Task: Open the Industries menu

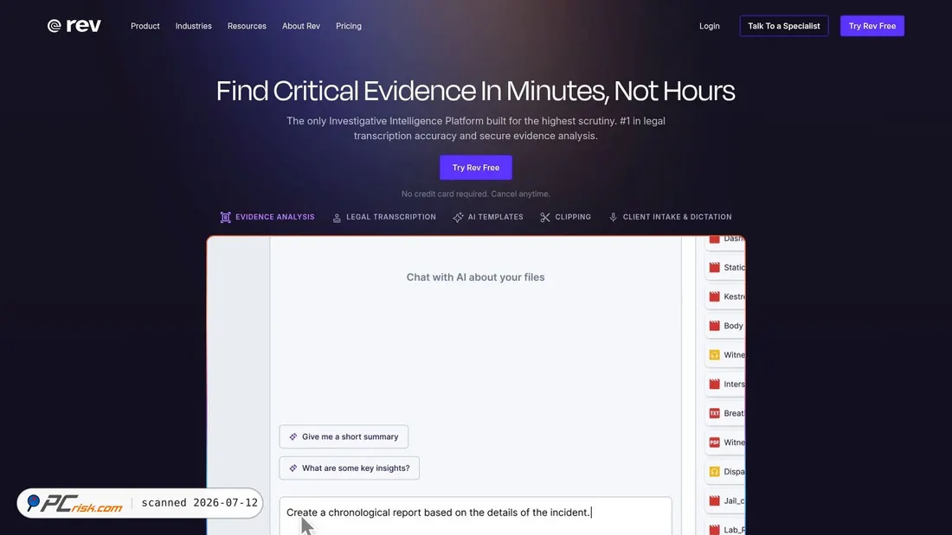Action: (x=194, y=26)
